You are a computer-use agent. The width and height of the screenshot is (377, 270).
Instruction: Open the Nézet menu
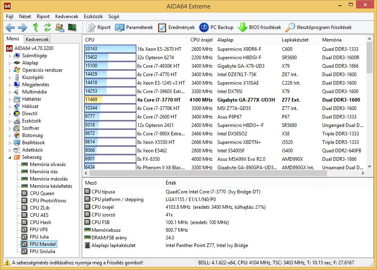coord(25,17)
